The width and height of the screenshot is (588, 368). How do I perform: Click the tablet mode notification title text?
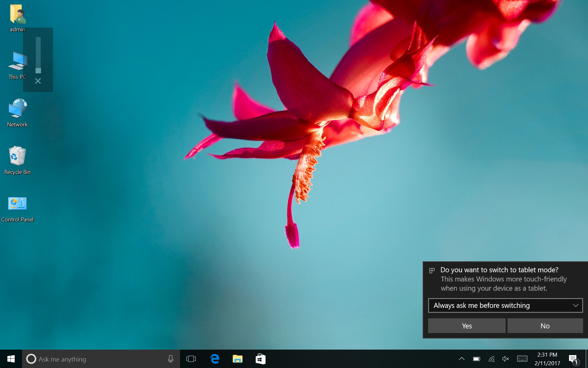(x=499, y=270)
